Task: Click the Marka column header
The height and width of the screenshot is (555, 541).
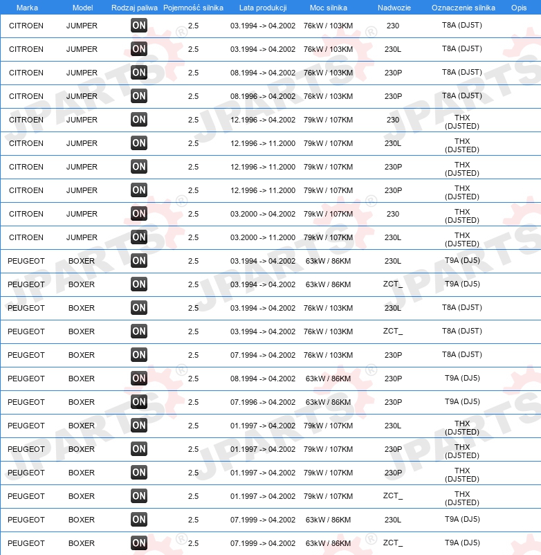Action: tap(27, 8)
